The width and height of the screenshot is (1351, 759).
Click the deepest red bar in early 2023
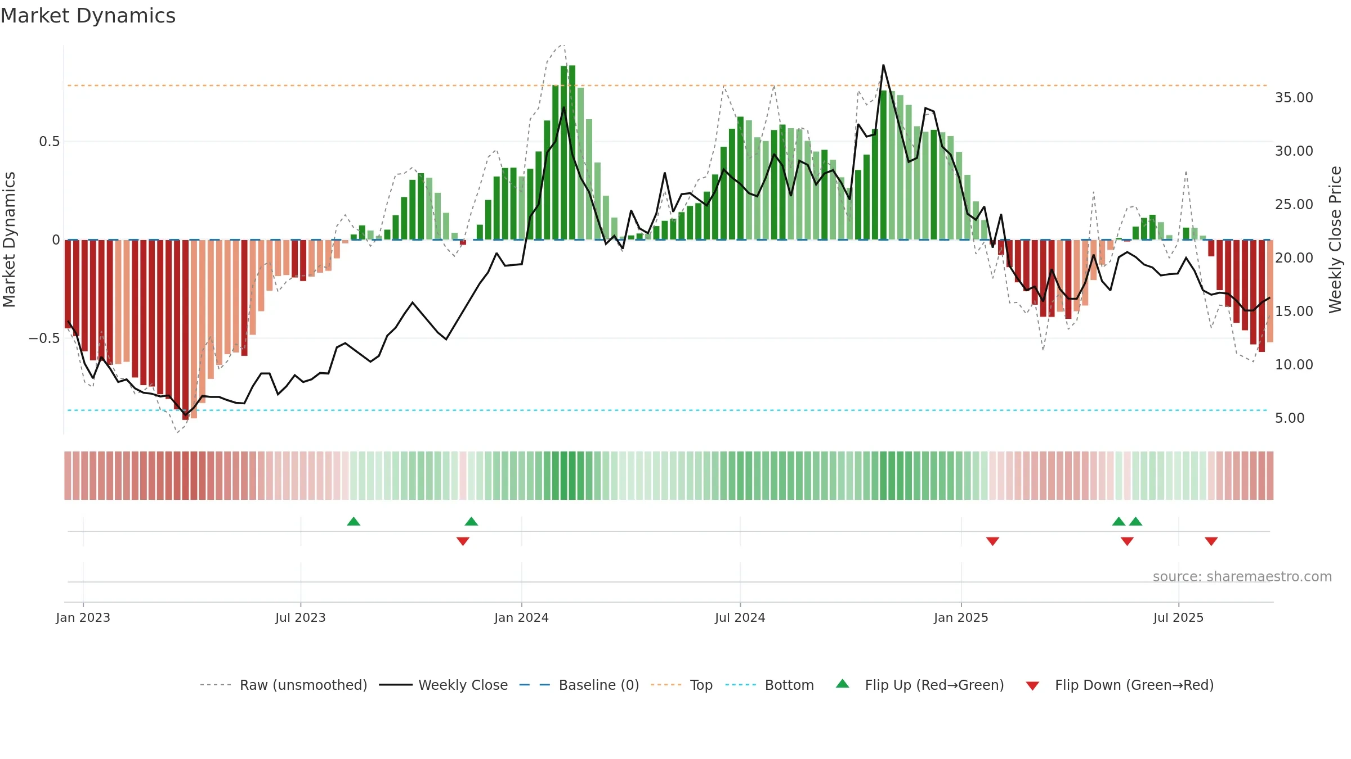tap(185, 329)
